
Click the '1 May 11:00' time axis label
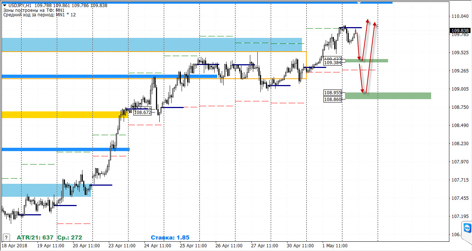(x=335, y=246)
